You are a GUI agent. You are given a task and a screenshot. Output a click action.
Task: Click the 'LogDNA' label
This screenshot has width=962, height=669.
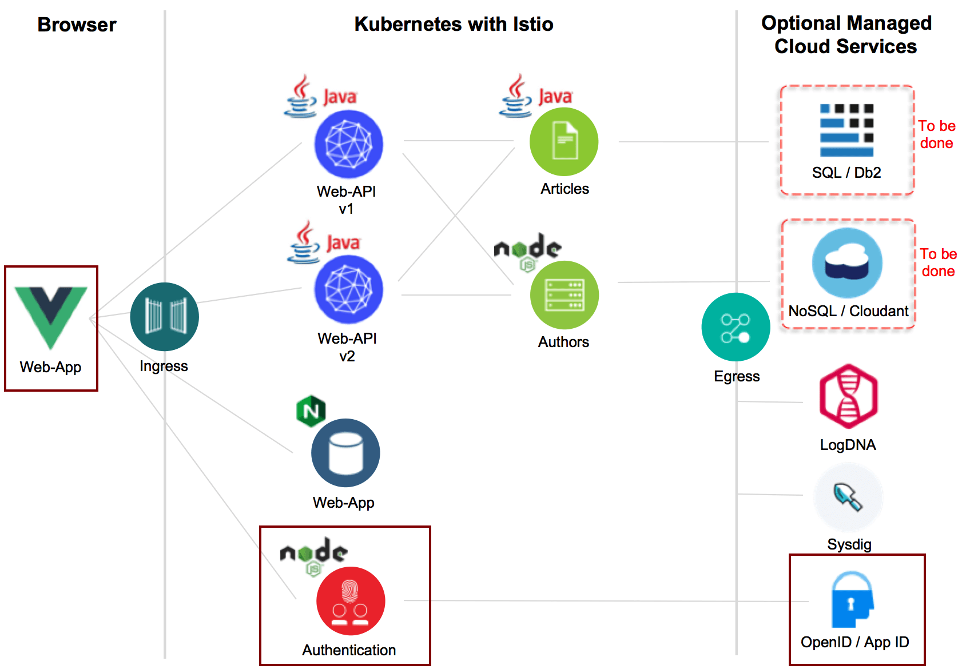tap(848, 445)
